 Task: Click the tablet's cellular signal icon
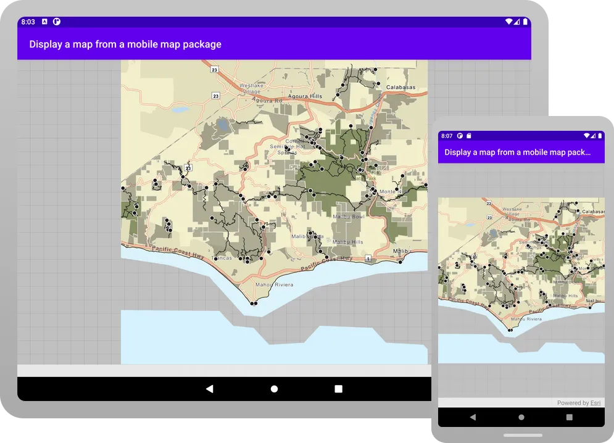(517, 22)
